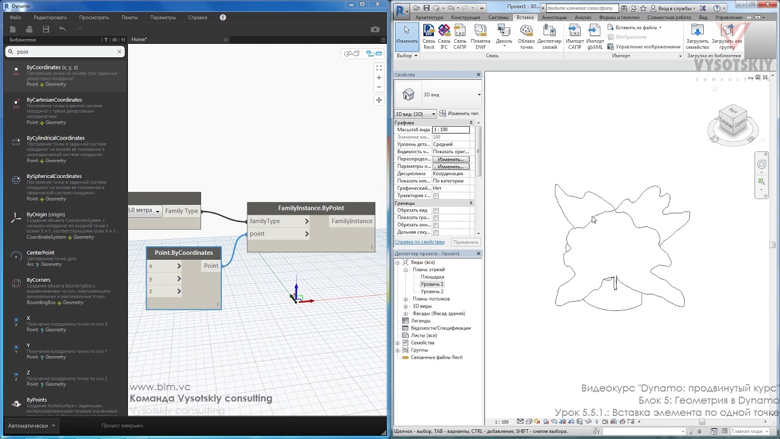Image resolution: width=780 pixels, height=439 pixels.
Task: Click Import CAD (Импорт САПР) icon
Action: click(575, 30)
